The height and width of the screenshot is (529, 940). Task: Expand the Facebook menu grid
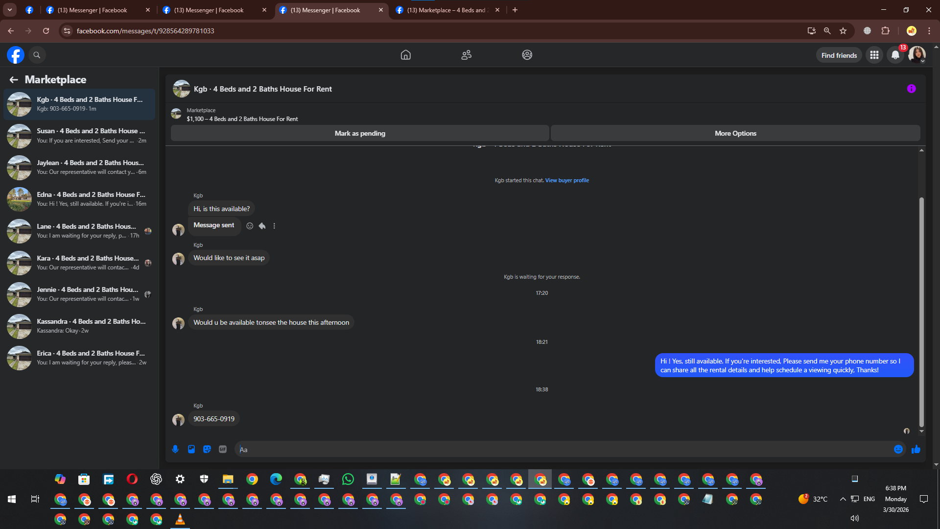pos(874,55)
